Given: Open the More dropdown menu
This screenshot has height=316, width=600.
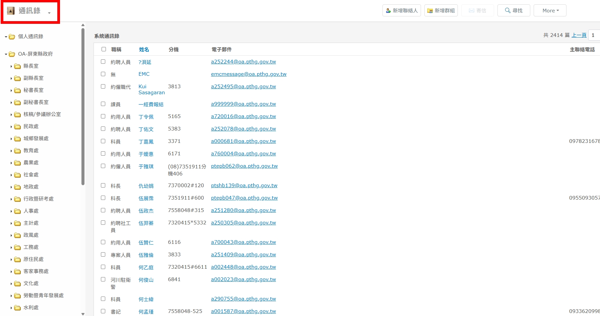Looking at the screenshot, I should click(x=550, y=10).
